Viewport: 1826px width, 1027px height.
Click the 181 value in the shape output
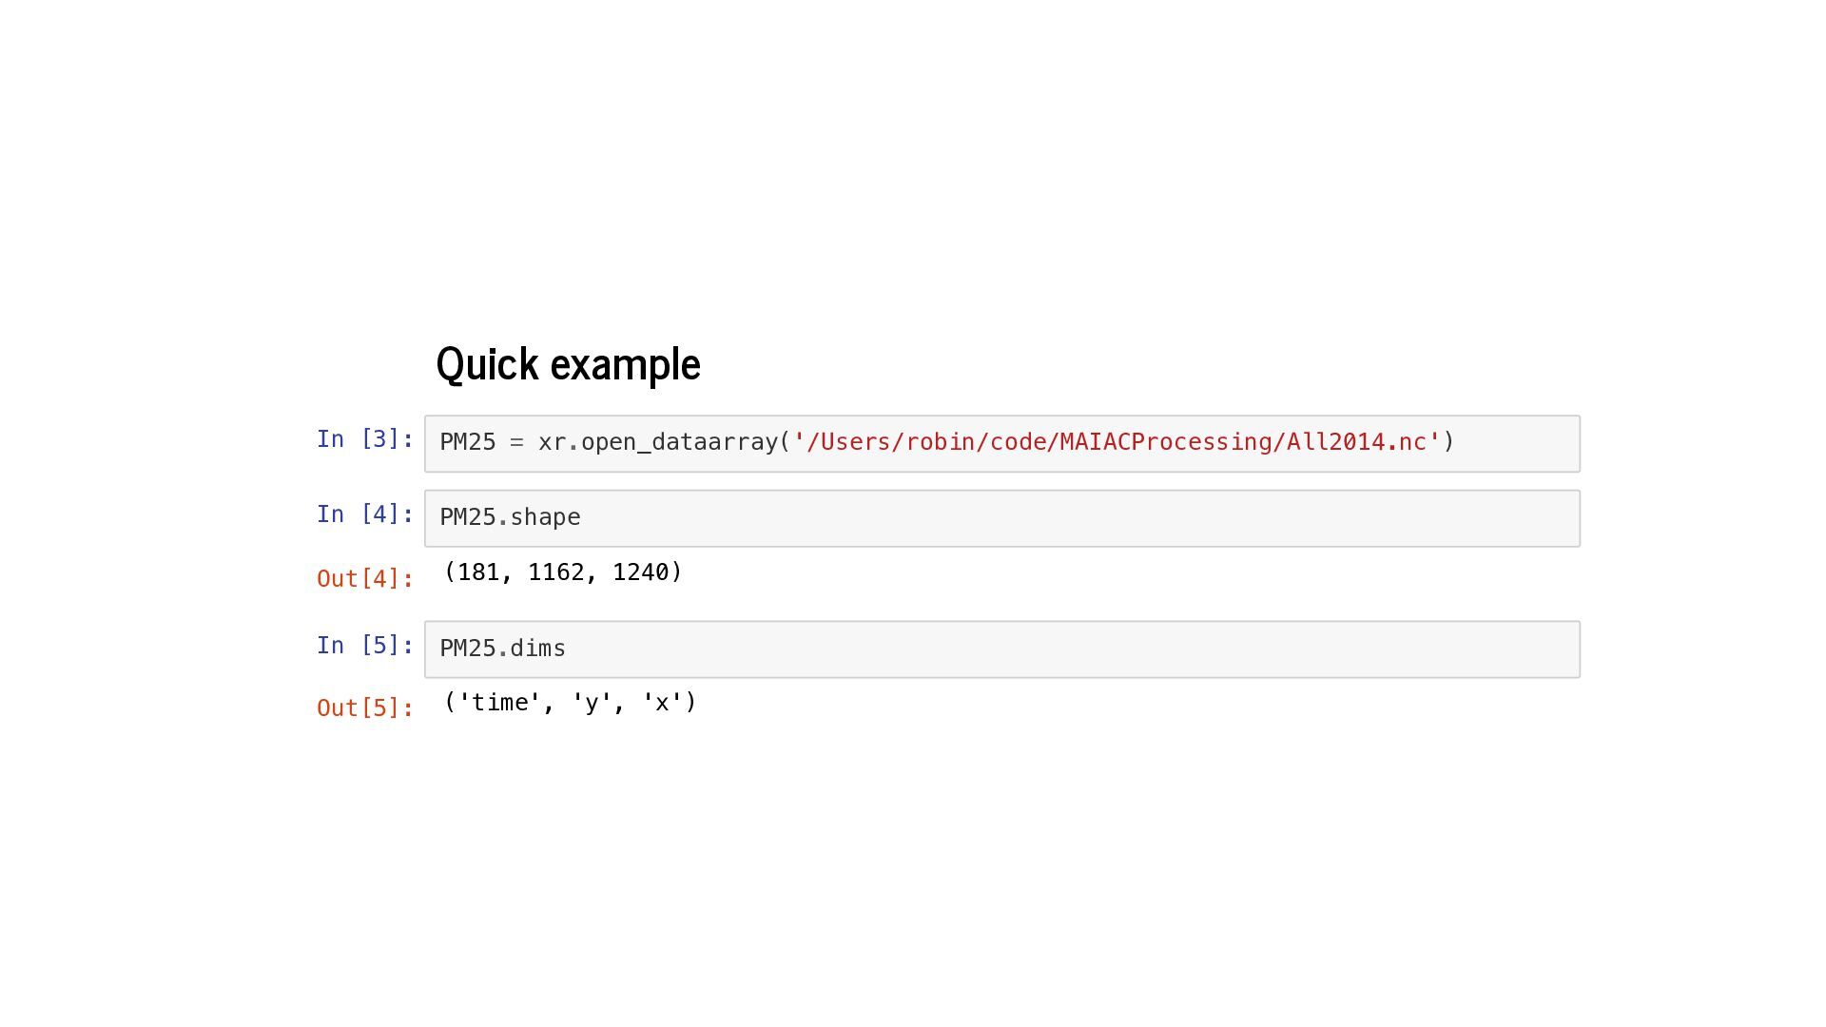pyautogui.click(x=478, y=572)
